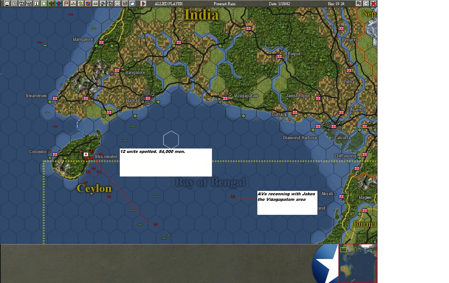Image resolution: width=449 pixels, height=283 pixels.
Task: Click the globe icon in toolbar
Action: click(x=103, y=4)
